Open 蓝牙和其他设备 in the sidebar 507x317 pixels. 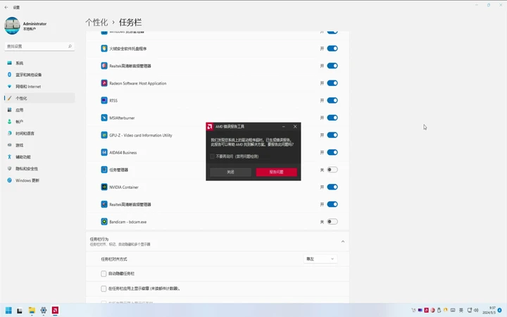pos(39,75)
